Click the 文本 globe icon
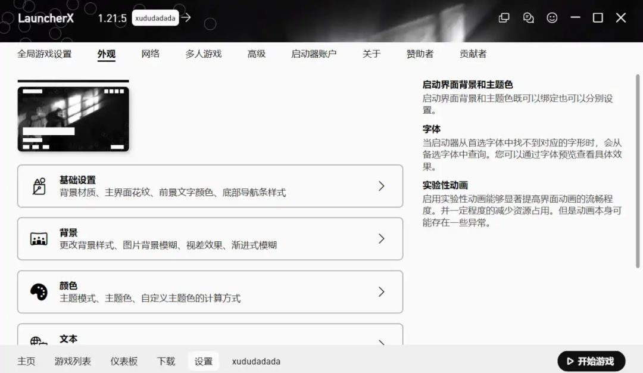The image size is (643, 373). tap(39, 341)
